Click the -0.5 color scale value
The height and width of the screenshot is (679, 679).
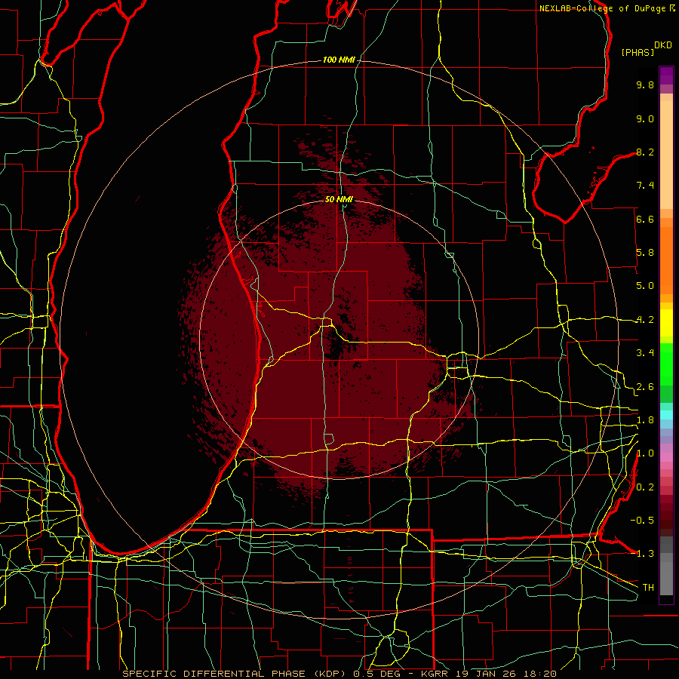(x=642, y=521)
